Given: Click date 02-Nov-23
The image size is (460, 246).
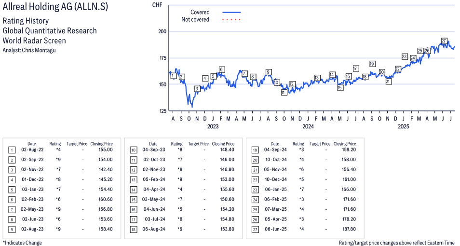Looking at the screenshot, I should (x=154, y=170).
